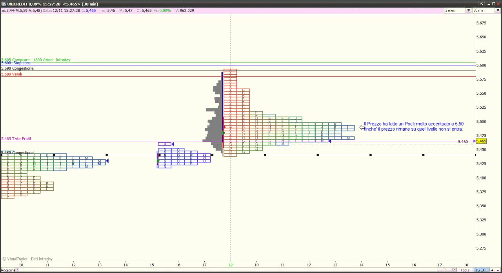Click the Aggiorna refresh button
This screenshot has width=502, height=273.
pos(7,270)
